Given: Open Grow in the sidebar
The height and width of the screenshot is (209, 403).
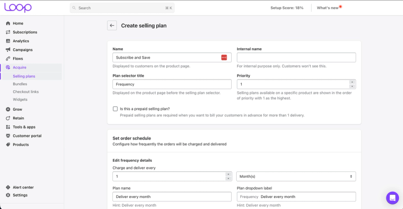Looking at the screenshot, I should 18,109.
